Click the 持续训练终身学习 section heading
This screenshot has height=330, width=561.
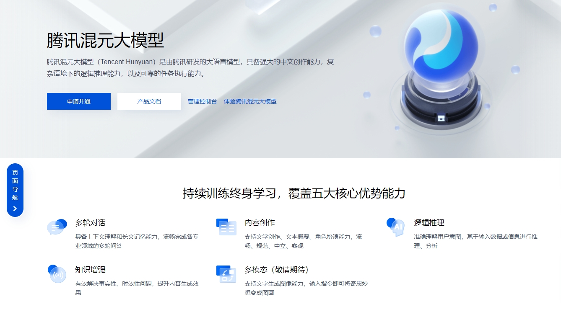click(294, 193)
